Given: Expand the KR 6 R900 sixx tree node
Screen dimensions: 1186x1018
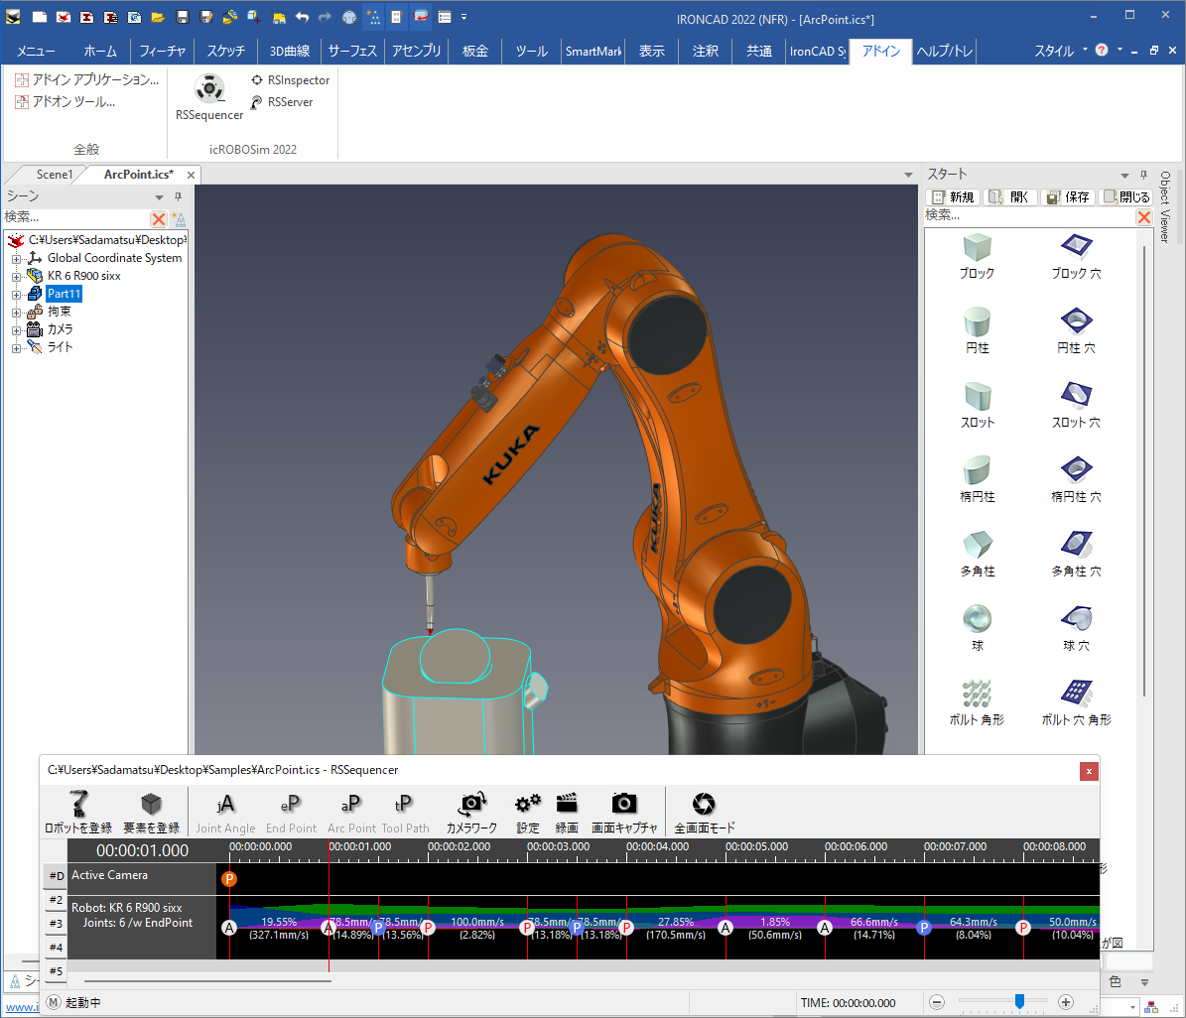Looking at the screenshot, I should point(16,277).
